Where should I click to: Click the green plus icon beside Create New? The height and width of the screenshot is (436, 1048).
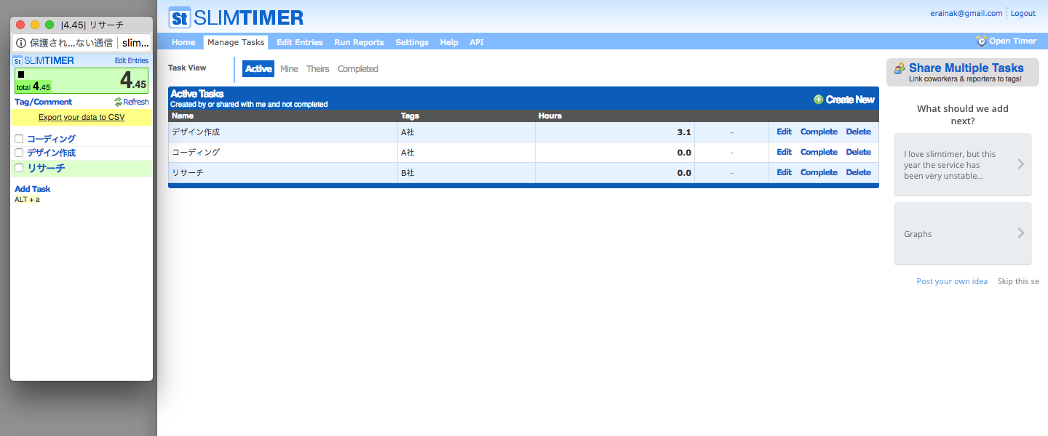tap(819, 100)
